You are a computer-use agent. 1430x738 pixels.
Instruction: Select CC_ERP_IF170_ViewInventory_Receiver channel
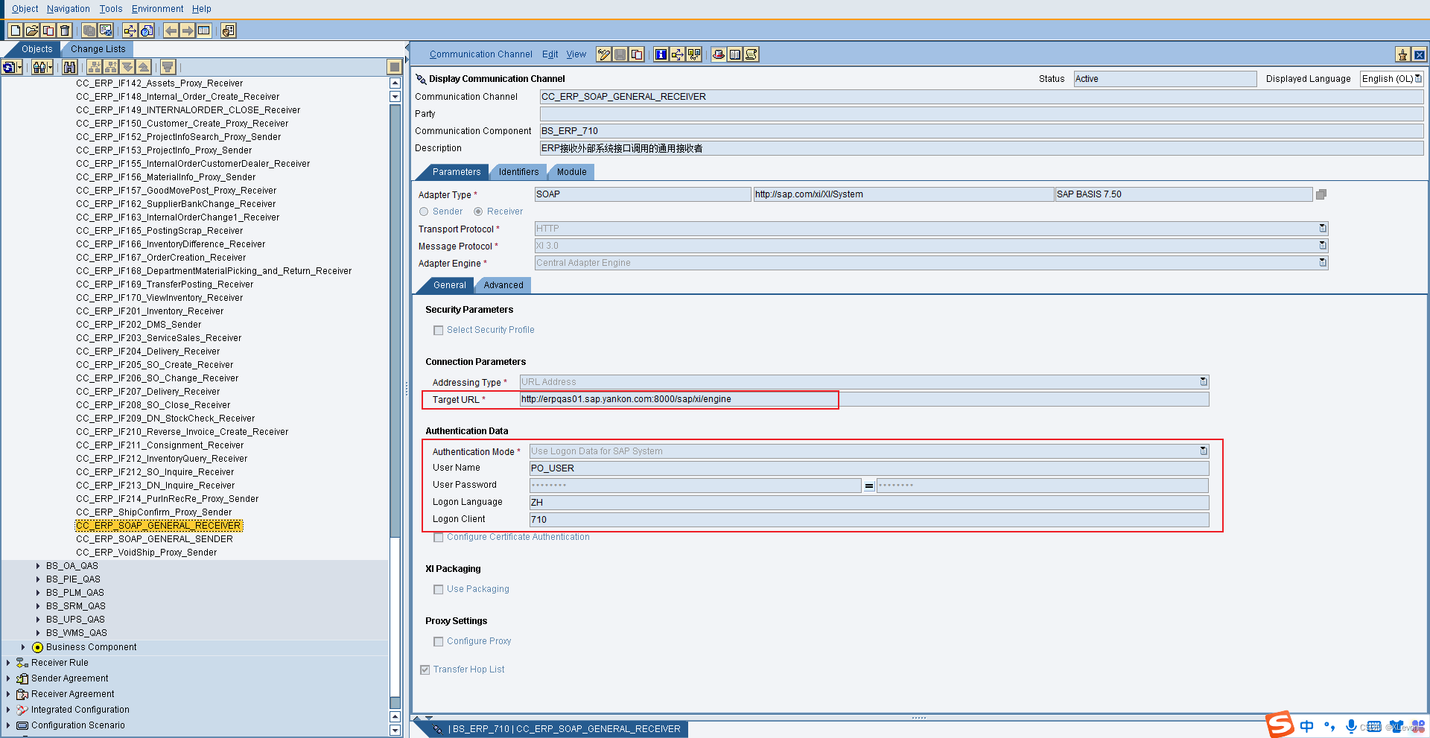[159, 298]
